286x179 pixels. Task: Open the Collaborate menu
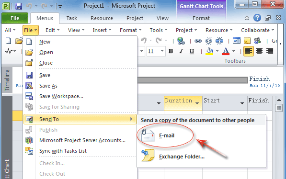pyautogui.click(x=258, y=30)
